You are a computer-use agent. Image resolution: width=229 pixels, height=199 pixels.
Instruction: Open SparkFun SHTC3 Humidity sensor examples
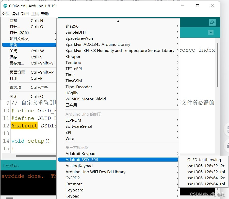(119, 51)
